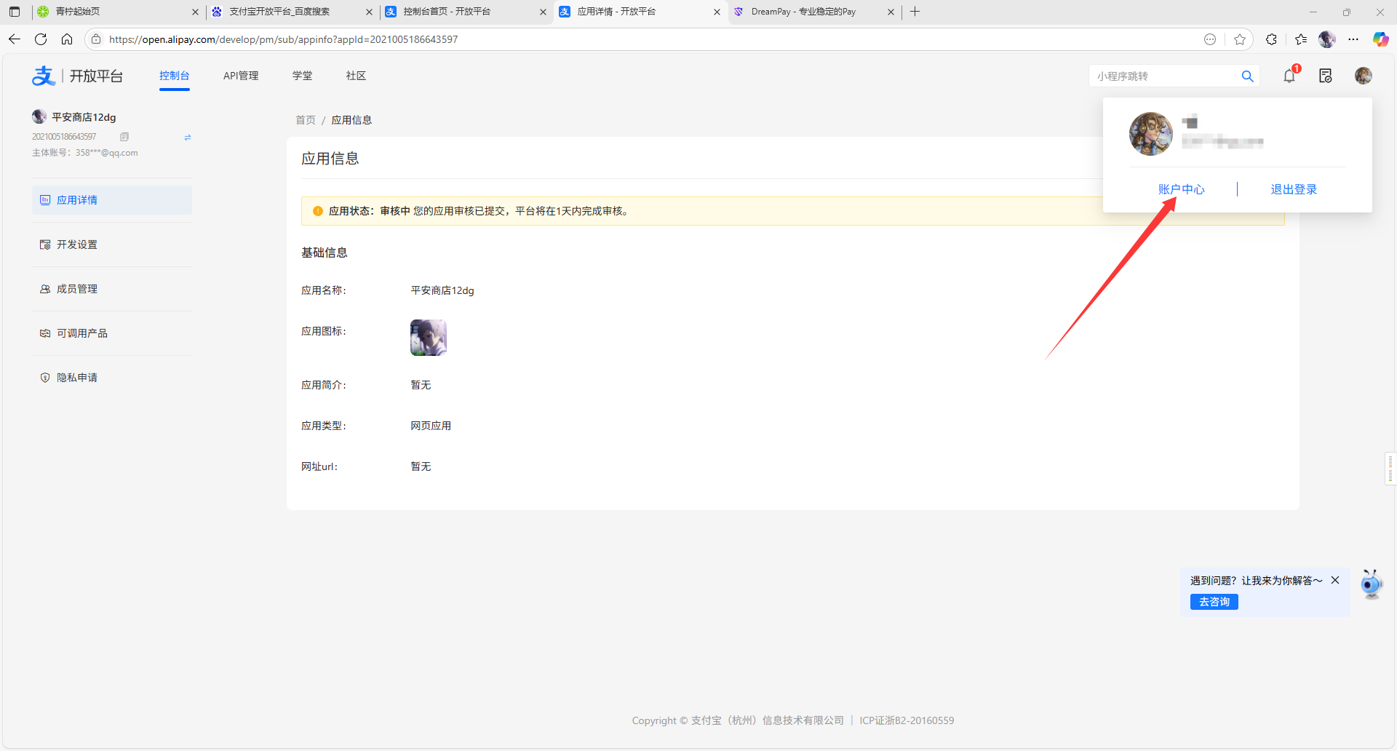1397x751 pixels.
Task: Click 退出登录 to log out
Action: point(1293,189)
